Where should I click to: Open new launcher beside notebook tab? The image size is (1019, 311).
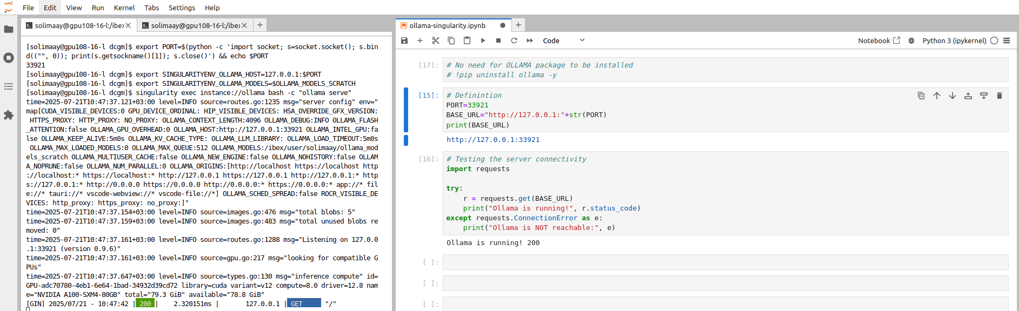518,25
